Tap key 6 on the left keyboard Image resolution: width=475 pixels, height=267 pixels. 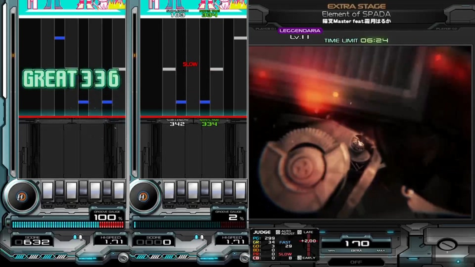click(107, 188)
